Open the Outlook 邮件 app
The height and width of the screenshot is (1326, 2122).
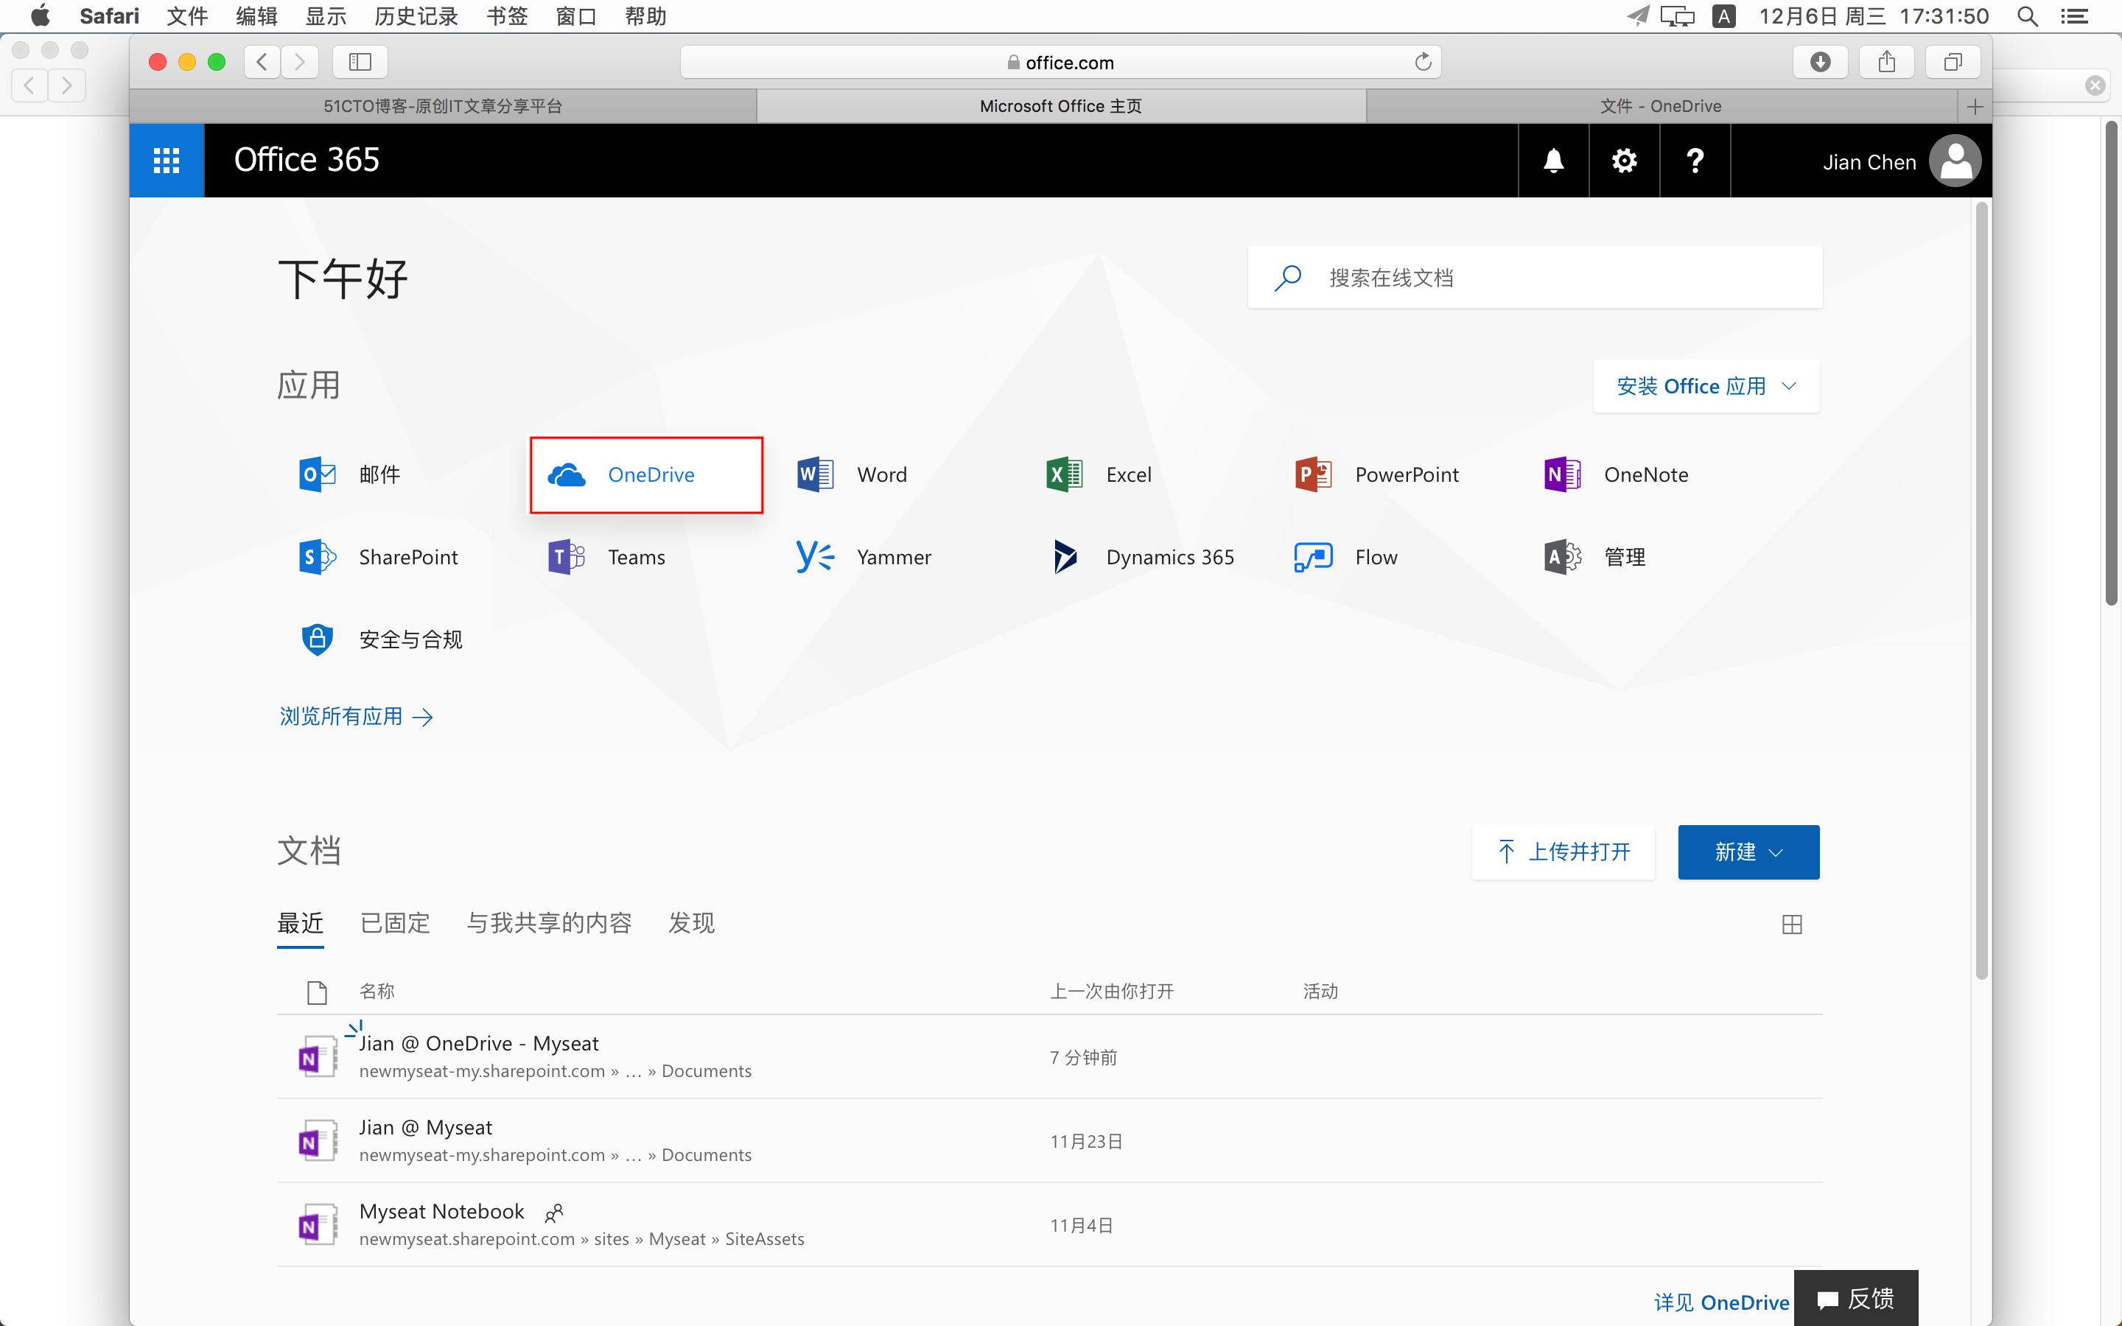[x=351, y=474]
